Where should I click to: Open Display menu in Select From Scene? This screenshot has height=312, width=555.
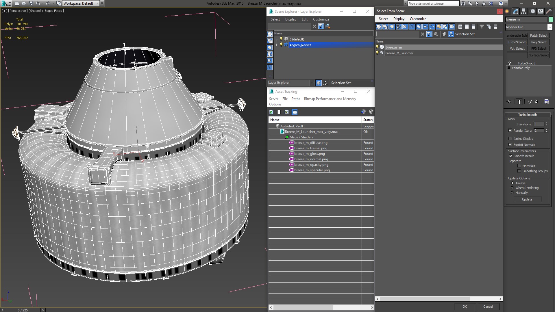point(399,19)
